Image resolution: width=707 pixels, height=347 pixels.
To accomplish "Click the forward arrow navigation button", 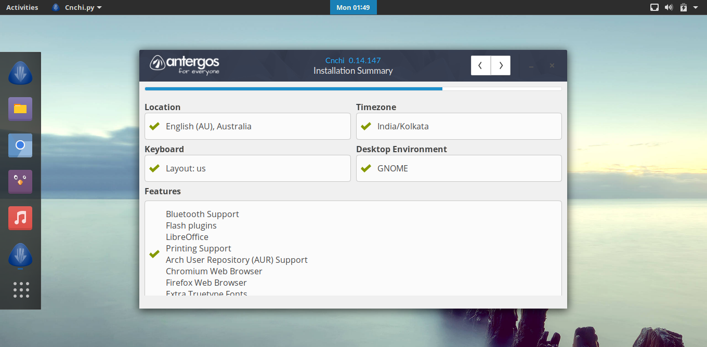I will [501, 65].
